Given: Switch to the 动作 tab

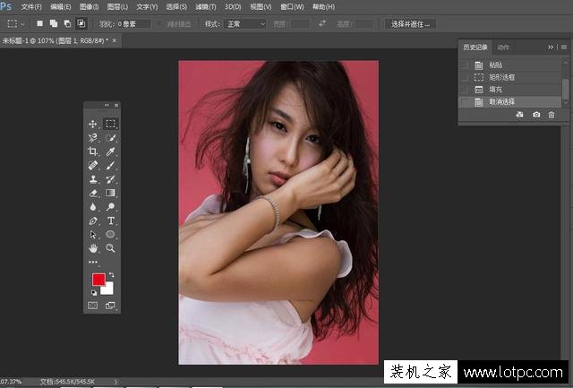Looking at the screenshot, I should 503,47.
